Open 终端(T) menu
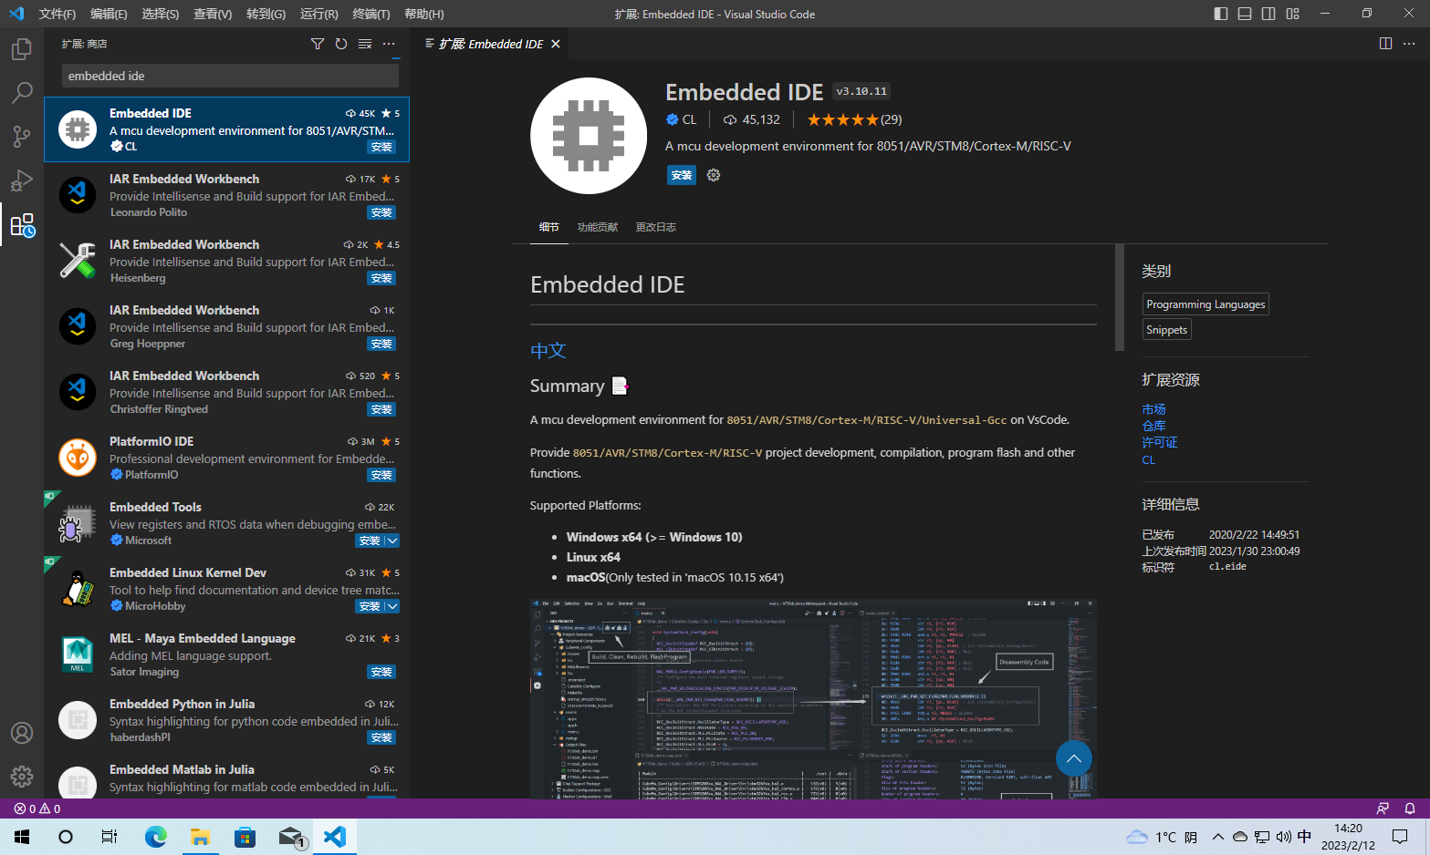Image resolution: width=1430 pixels, height=855 pixels. click(x=371, y=14)
